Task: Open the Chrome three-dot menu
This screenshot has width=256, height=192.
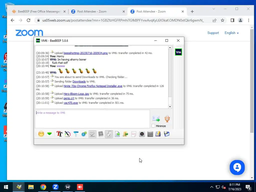Action: 248,20
